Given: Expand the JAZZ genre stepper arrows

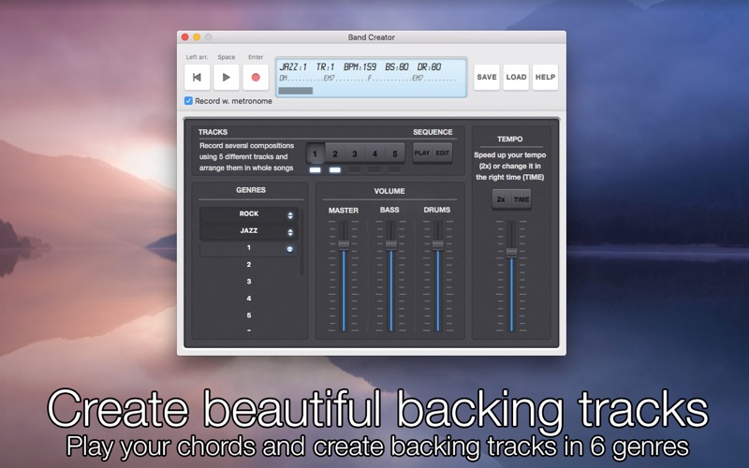Looking at the screenshot, I should point(290,232).
